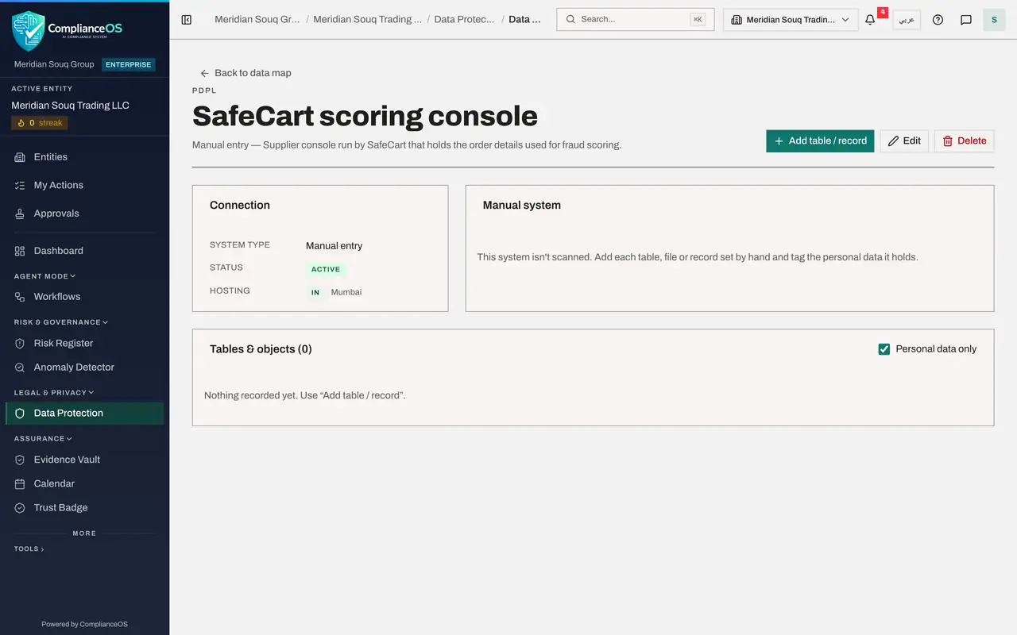
Task: Click the Manual entry system type value
Action: coord(334,246)
